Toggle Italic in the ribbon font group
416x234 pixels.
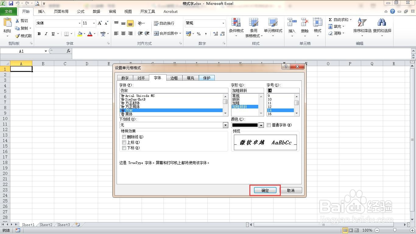pyautogui.click(x=46, y=34)
